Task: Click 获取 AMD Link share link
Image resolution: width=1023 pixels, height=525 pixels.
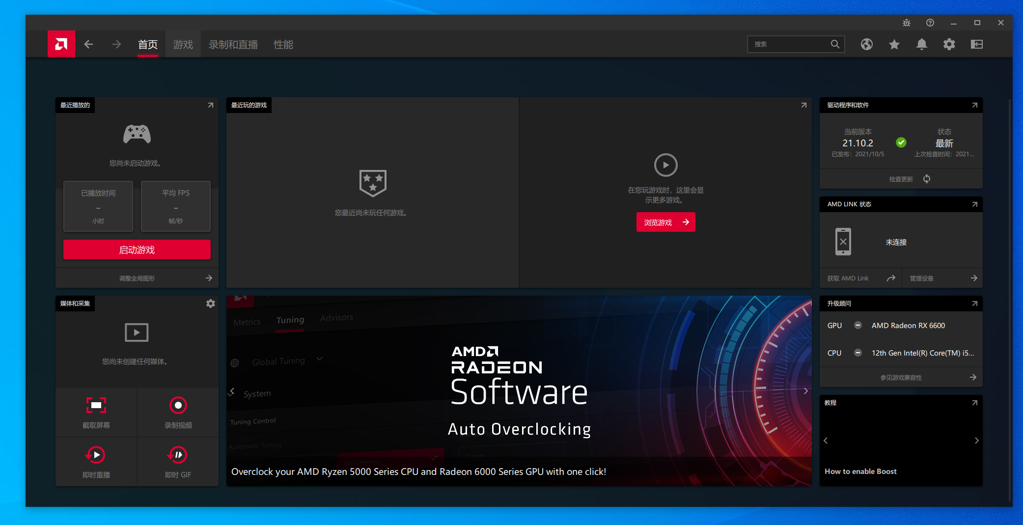Action: coord(861,278)
